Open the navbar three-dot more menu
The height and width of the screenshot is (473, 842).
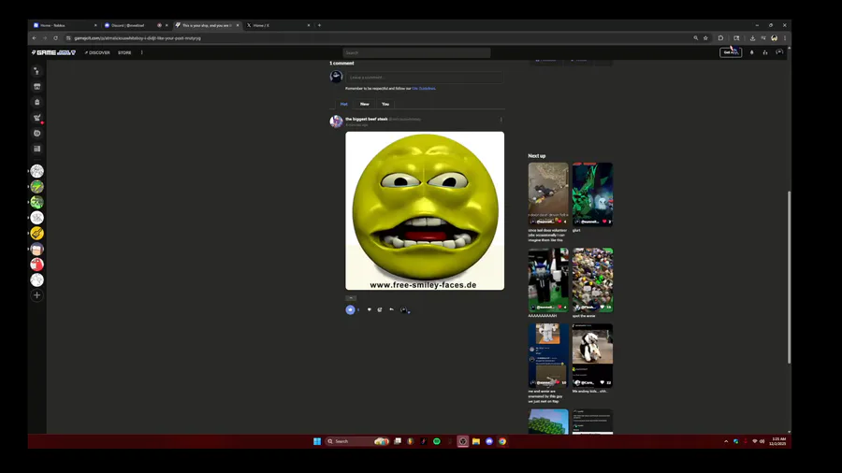tap(142, 52)
